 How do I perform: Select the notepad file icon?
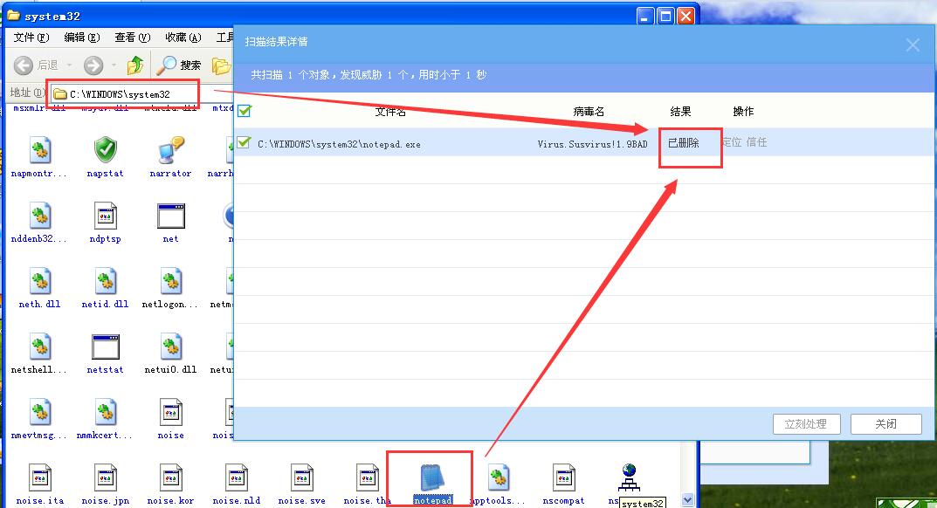point(432,478)
